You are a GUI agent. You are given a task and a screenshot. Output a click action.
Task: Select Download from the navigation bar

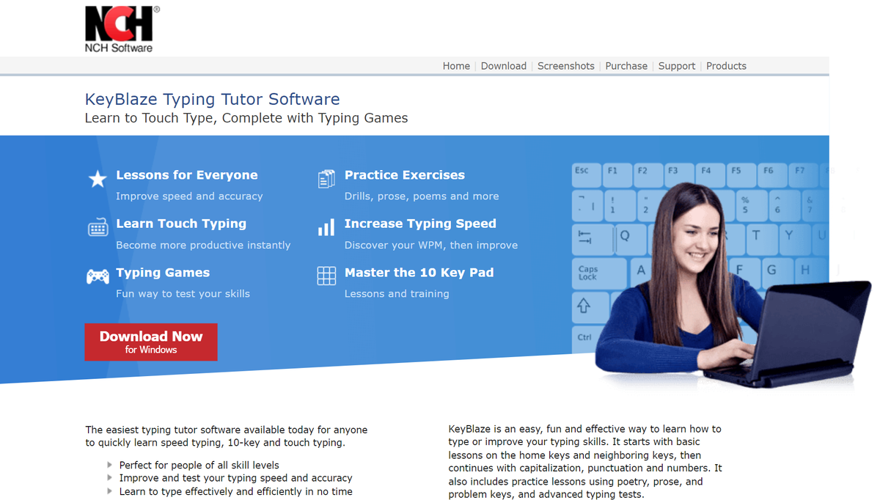[504, 65]
